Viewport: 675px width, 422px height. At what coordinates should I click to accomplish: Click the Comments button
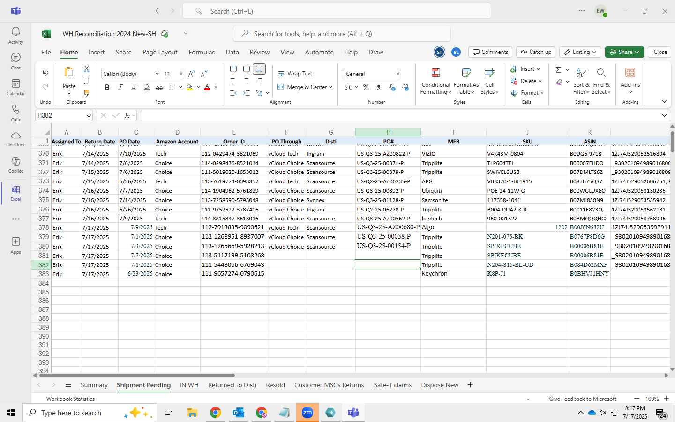pyautogui.click(x=490, y=52)
